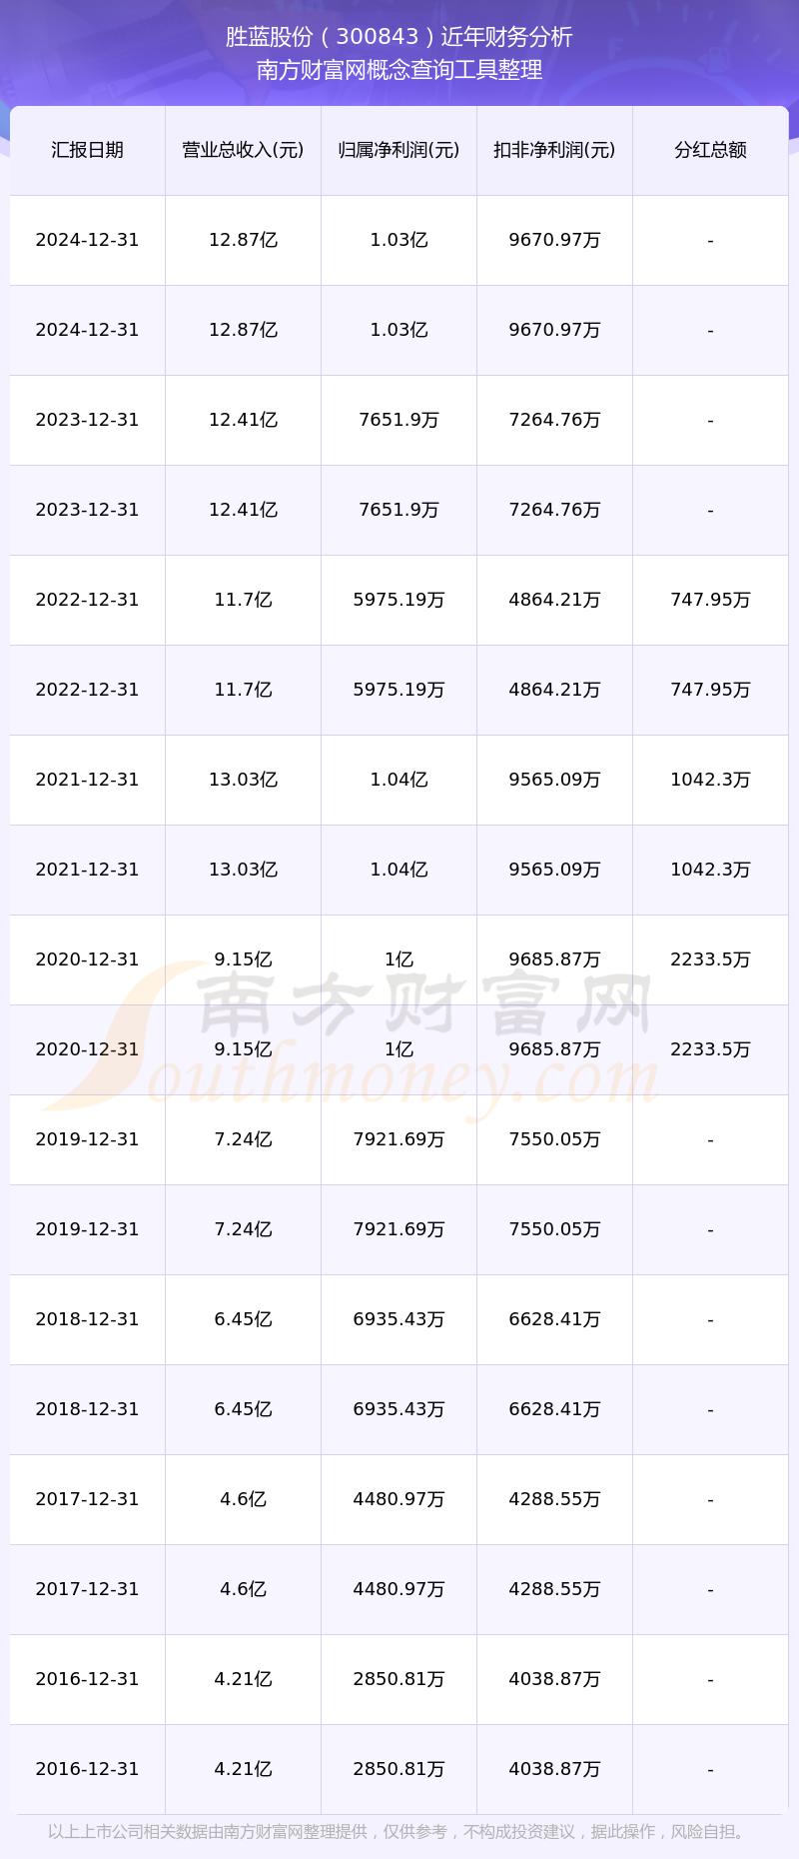Select the first 5975.19万 net profit cell
The image size is (799, 1859).
[399, 600]
